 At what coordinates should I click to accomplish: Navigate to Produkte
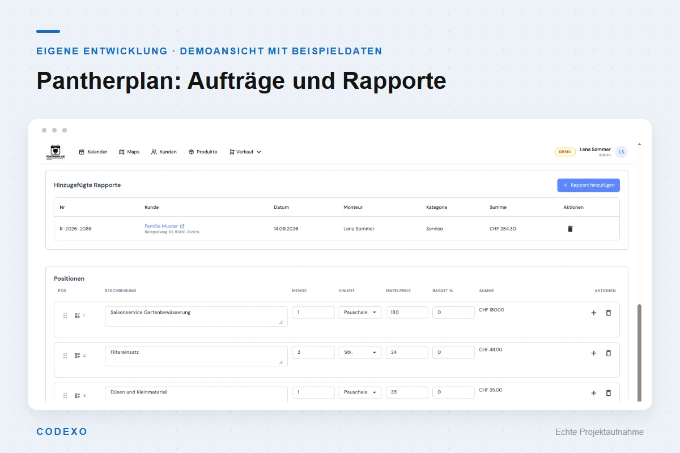pyautogui.click(x=203, y=152)
